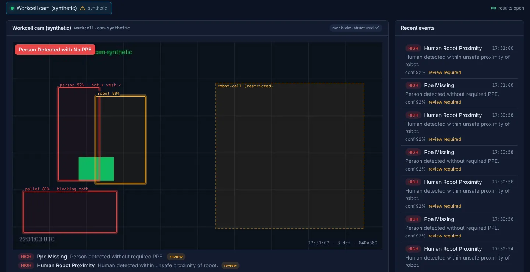Screen dimensions: 530x272
Task: Click the HIGH badge on the Human Robot Proximity row below the feed
Action: tap(26, 265)
